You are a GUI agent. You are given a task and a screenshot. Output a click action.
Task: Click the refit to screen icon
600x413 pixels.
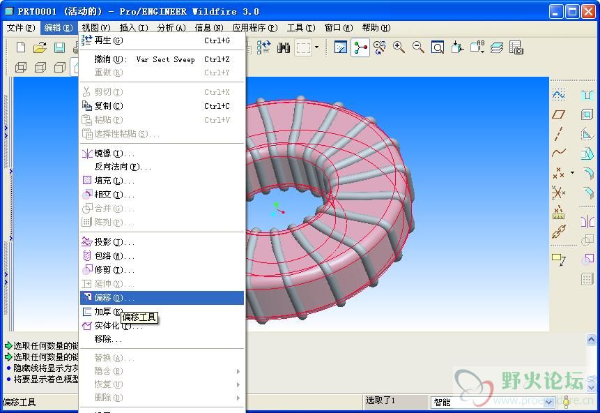[438, 47]
